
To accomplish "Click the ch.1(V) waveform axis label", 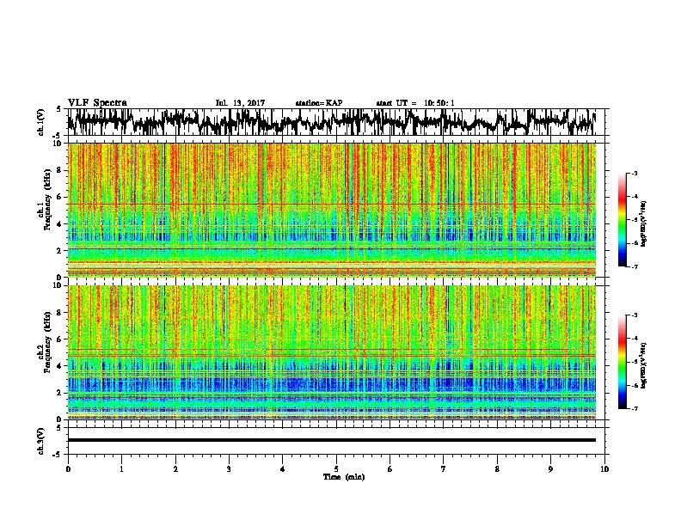I will tap(41, 122).
